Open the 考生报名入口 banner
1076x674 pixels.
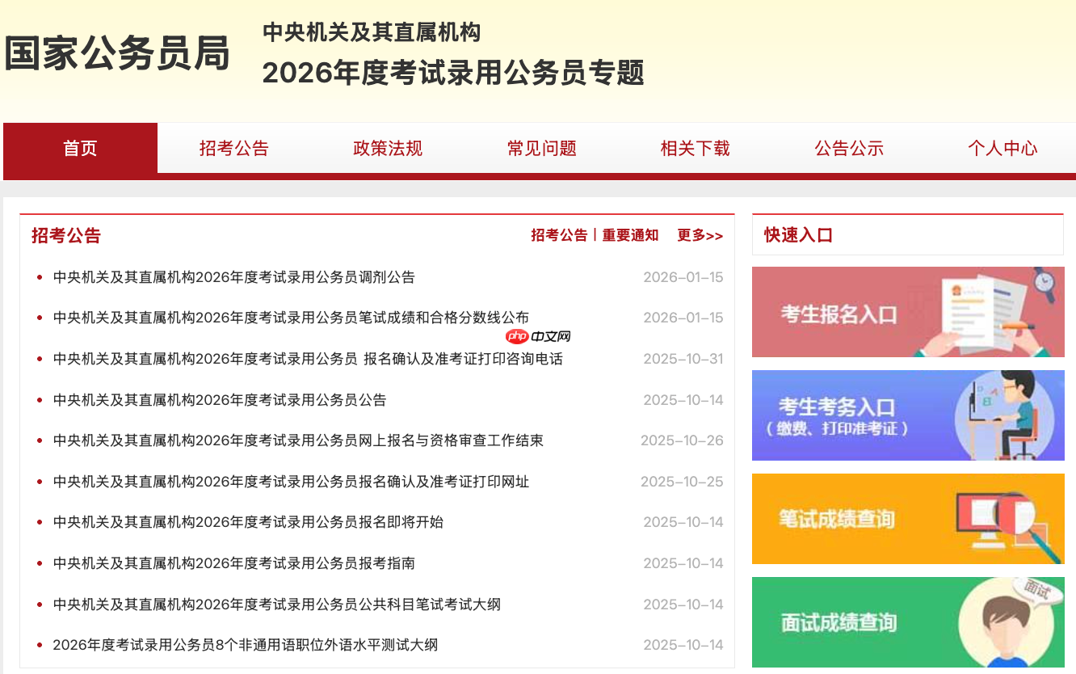click(908, 312)
